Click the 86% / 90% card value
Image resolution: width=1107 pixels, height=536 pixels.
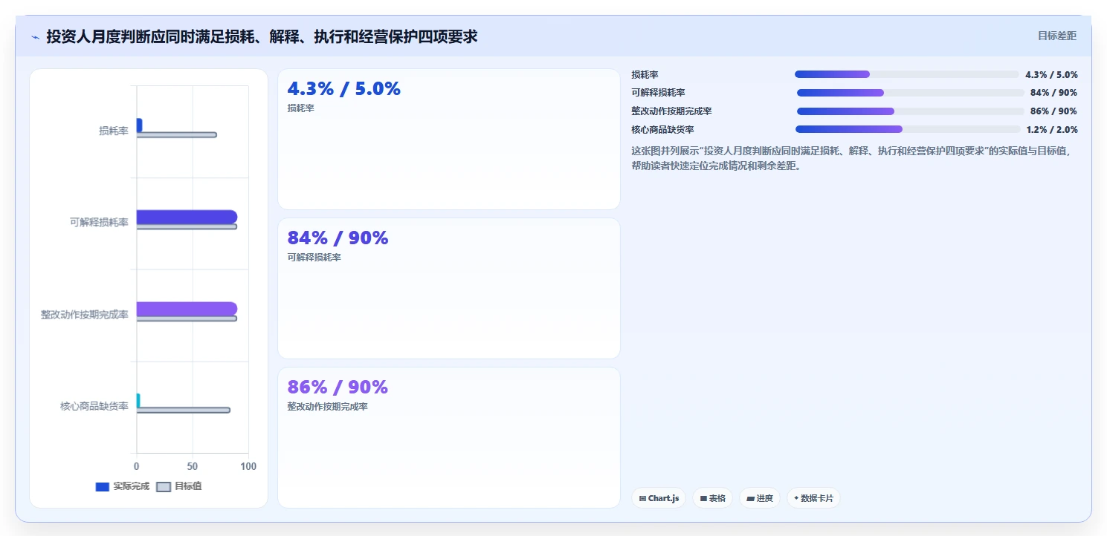pyautogui.click(x=338, y=388)
